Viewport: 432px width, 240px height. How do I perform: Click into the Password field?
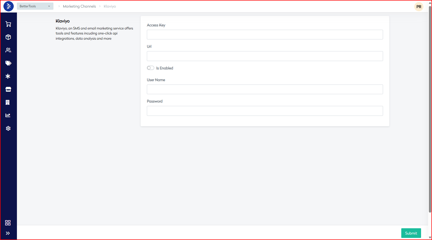(265, 111)
